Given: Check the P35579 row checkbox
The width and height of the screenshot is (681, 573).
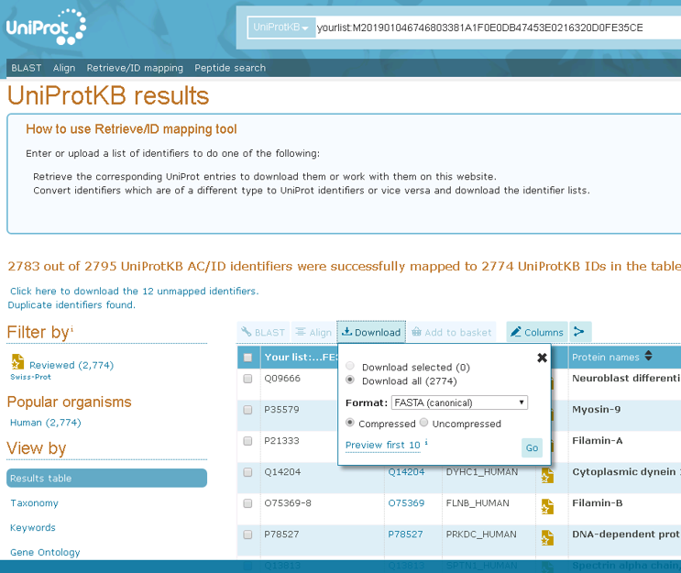Looking at the screenshot, I should 248,410.
